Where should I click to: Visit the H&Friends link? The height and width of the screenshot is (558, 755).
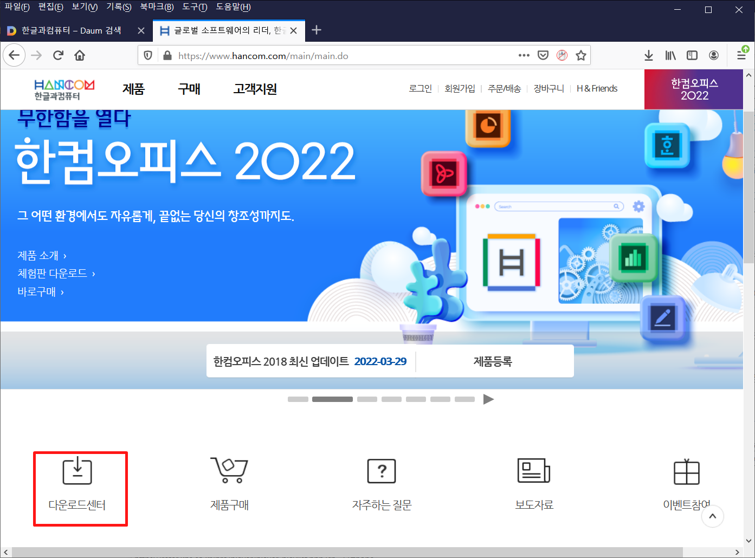pyautogui.click(x=597, y=88)
